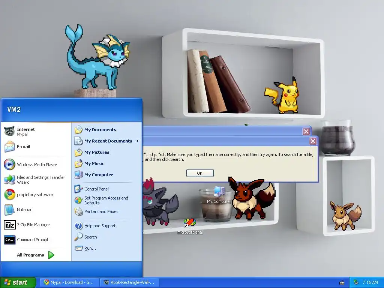Switch to Rook-Rectangle-Wall taskbar button
This screenshot has height=288, width=384.
[129, 282]
